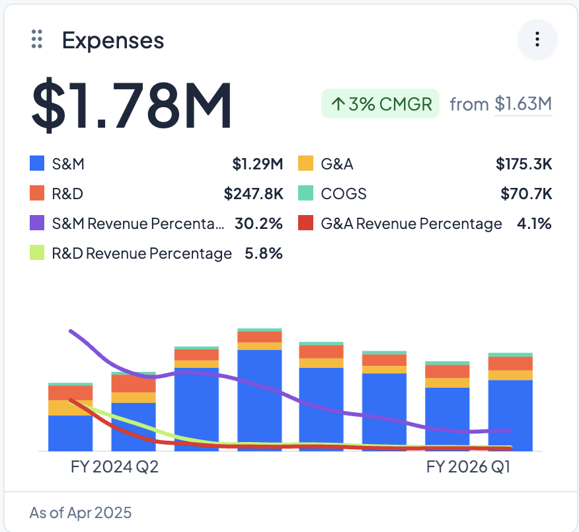The image size is (579, 532).
Task: Click the As of Apr 2025 footer
Action: (x=81, y=512)
